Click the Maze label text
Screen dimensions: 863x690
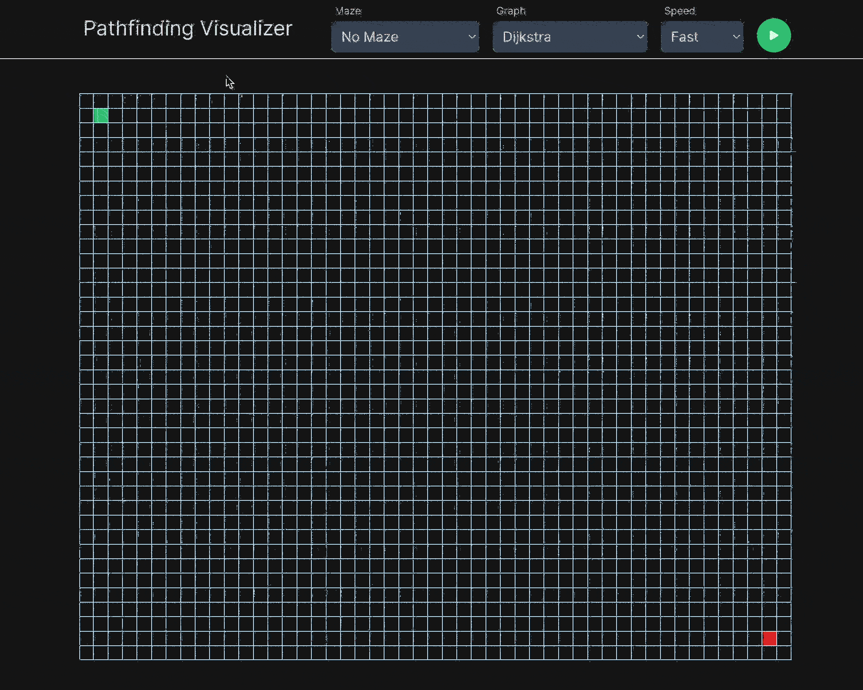click(348, 11)
